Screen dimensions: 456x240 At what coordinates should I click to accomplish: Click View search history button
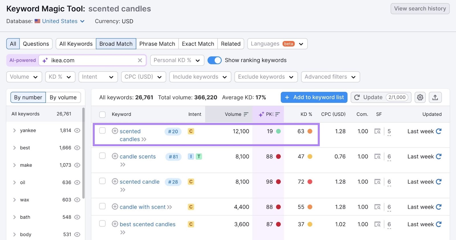pos(420,9)
